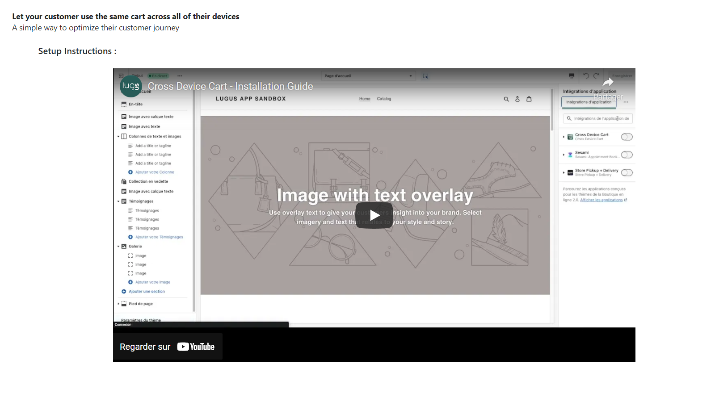Enable the Cross Device Cart toggle

click(x=627, y=137)
